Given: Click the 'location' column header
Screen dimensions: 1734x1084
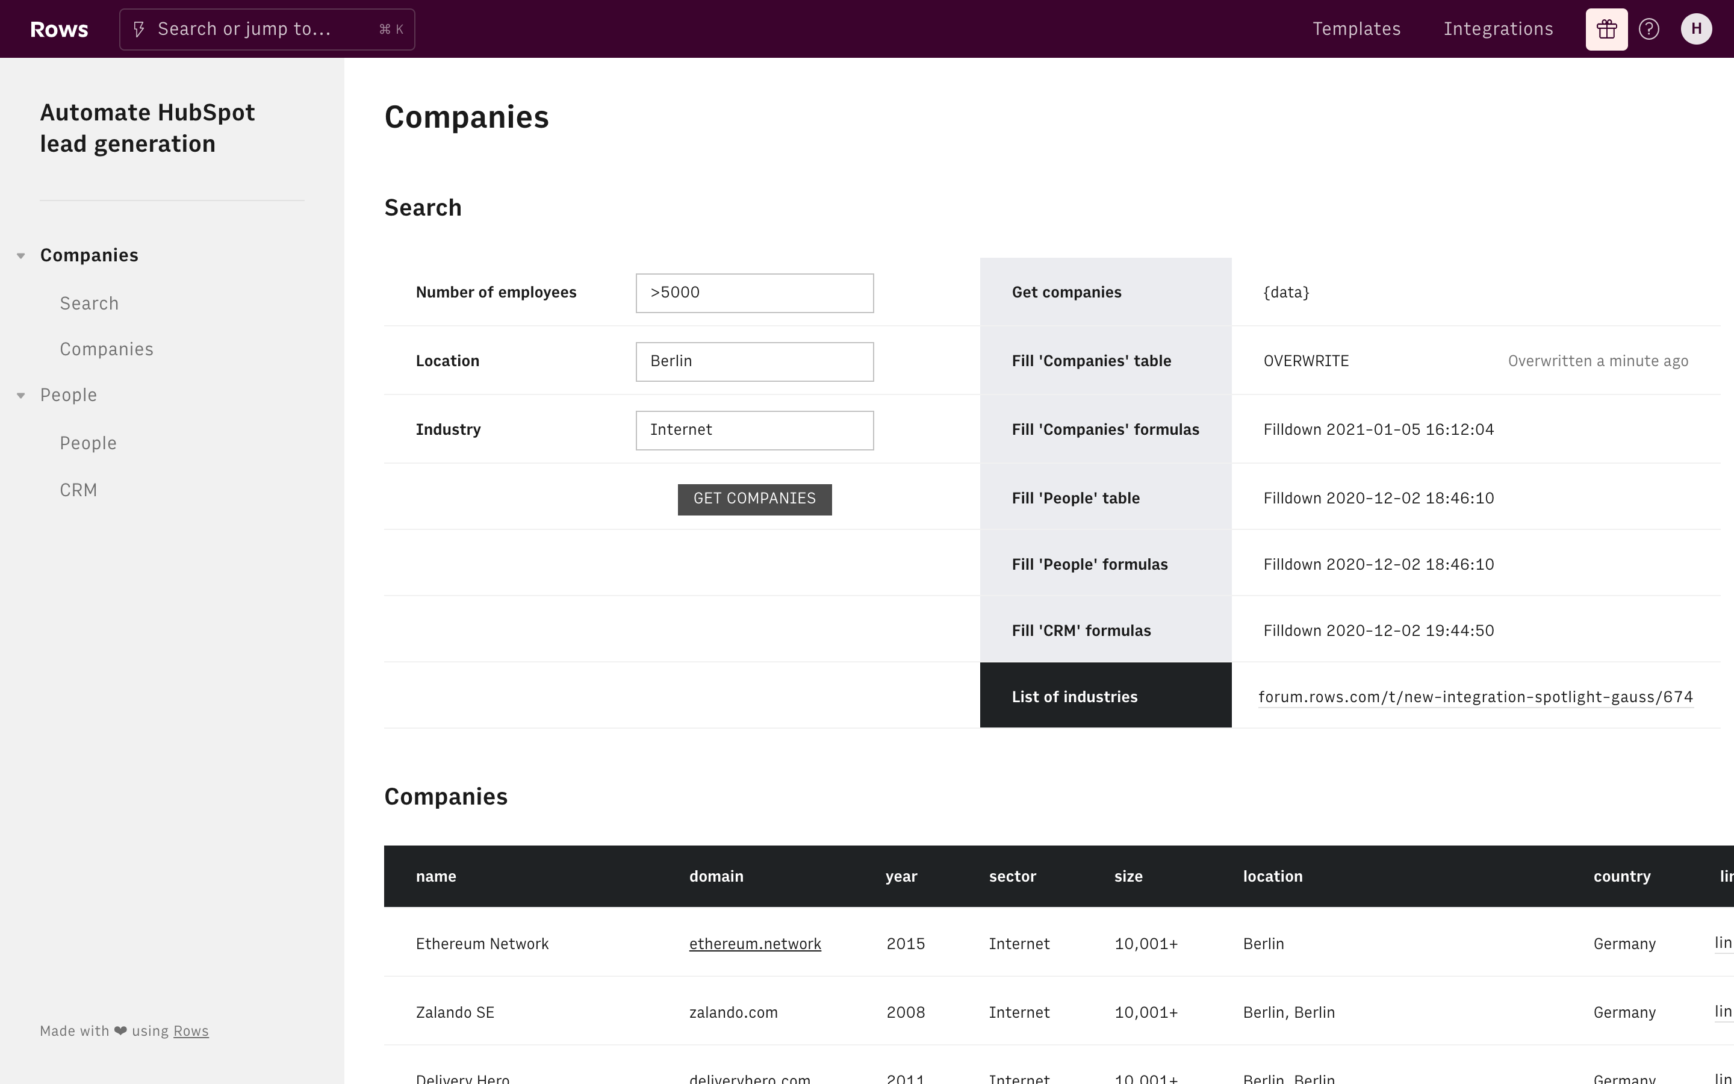Looking at the screenshot, I should (1273, 876).
